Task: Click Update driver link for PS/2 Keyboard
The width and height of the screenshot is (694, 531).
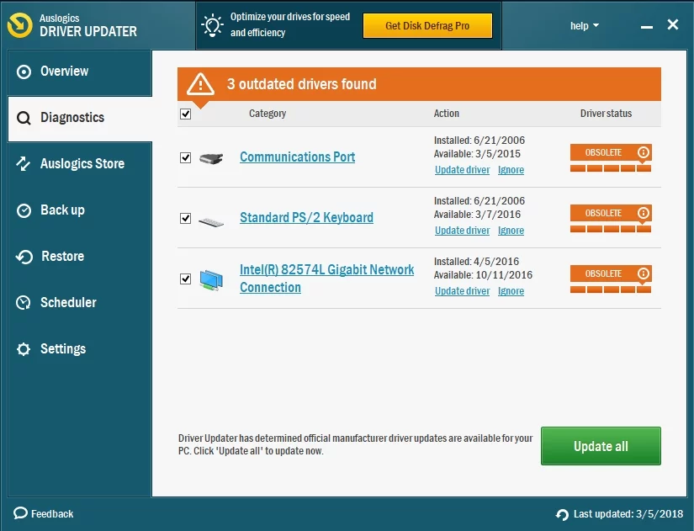Action: pos(462,231)
